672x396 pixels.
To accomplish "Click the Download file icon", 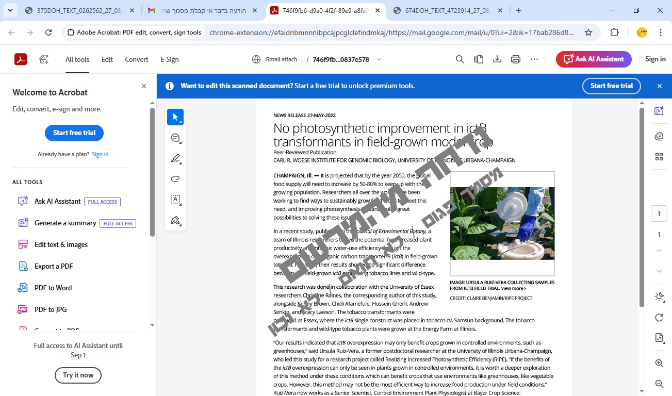I will pyautogui.click(x=497, y=59).
